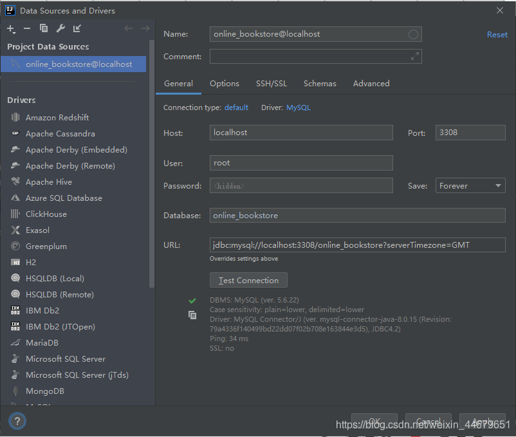Viewport: 516px width, 437px height.
Task: Open the Schemas tab
Action: (320, 84)
